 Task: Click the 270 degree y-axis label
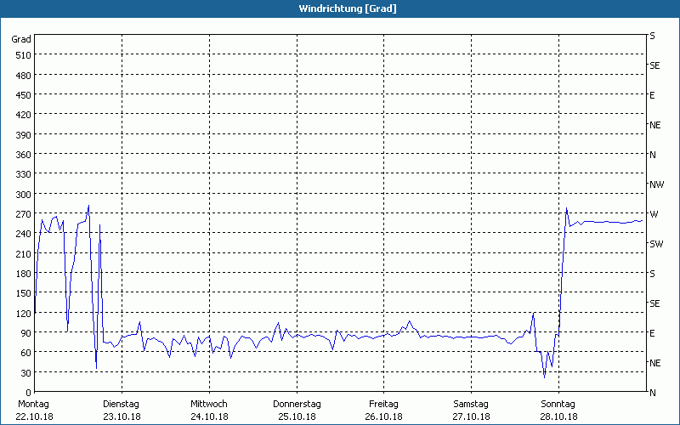pyautogui.click(x=23, y=214)
